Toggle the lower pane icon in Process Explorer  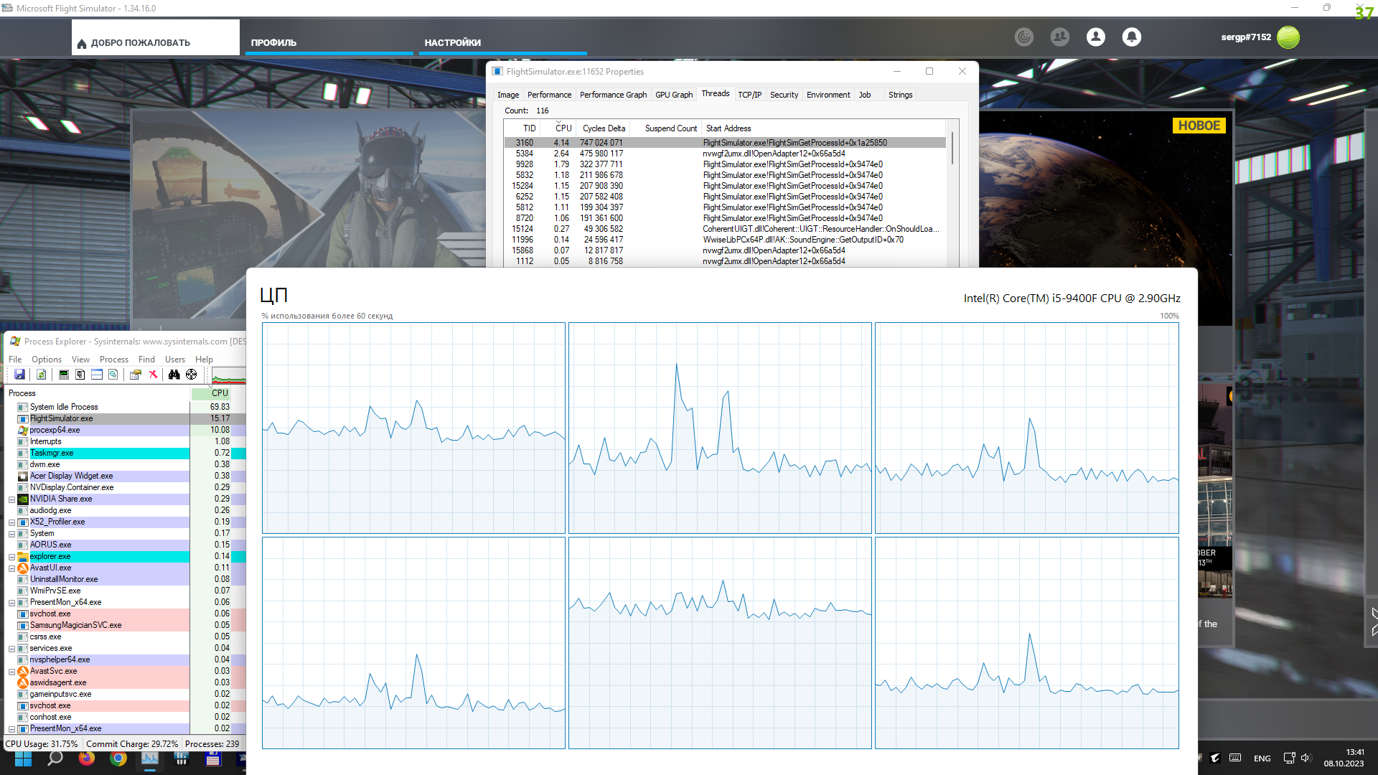pos(97,375)
